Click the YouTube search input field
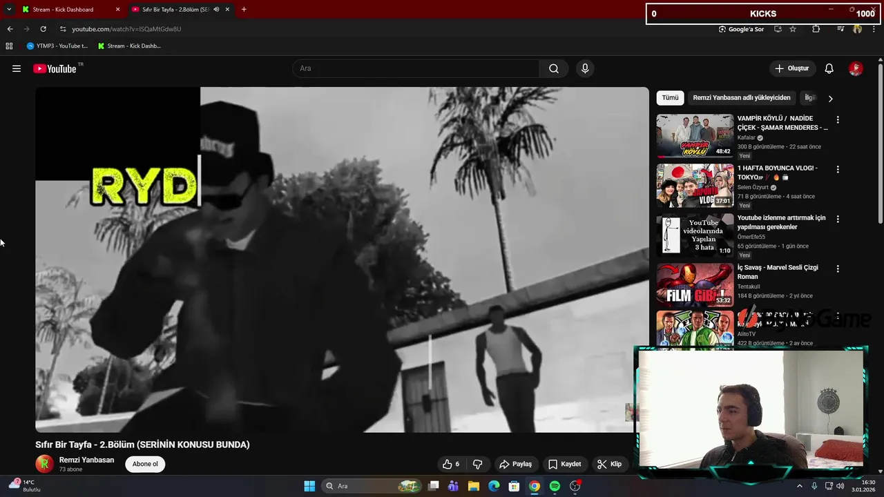 (x=416, y=68)
